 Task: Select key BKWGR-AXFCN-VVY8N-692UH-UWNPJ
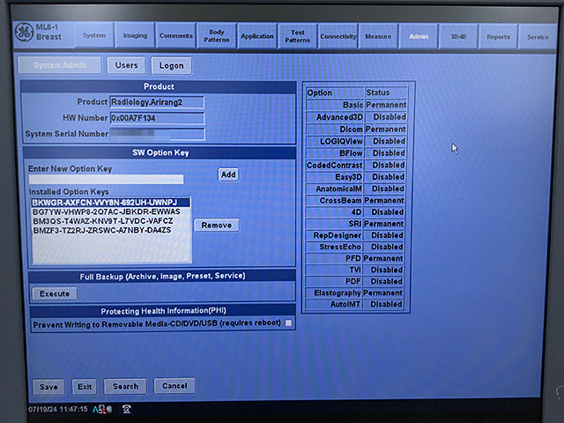110,203
